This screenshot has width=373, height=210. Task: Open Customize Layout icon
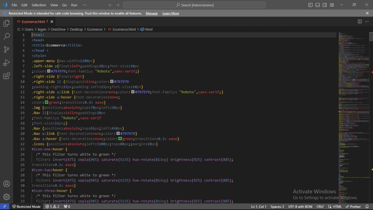332,5
